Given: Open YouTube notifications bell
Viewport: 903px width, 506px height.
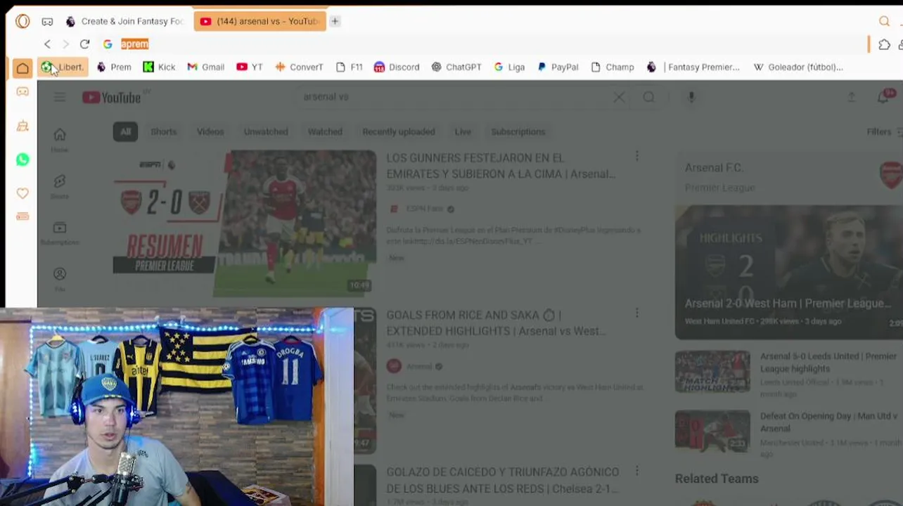Looking at the screenshot, I should [883, 97].
